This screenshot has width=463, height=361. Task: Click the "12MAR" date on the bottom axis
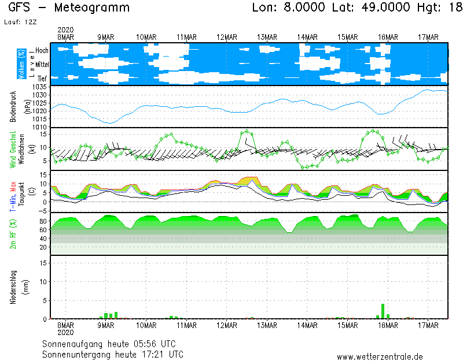[227, 325]
